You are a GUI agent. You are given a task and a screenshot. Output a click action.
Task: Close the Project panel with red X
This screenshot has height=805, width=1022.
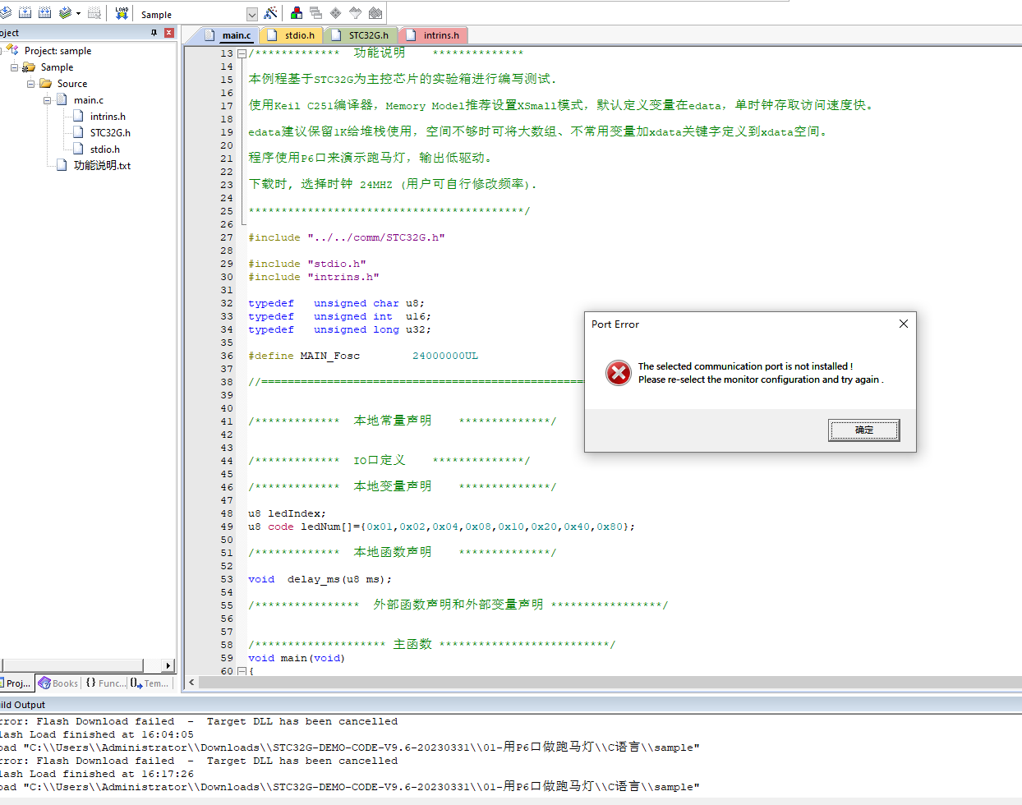(169, 33)
